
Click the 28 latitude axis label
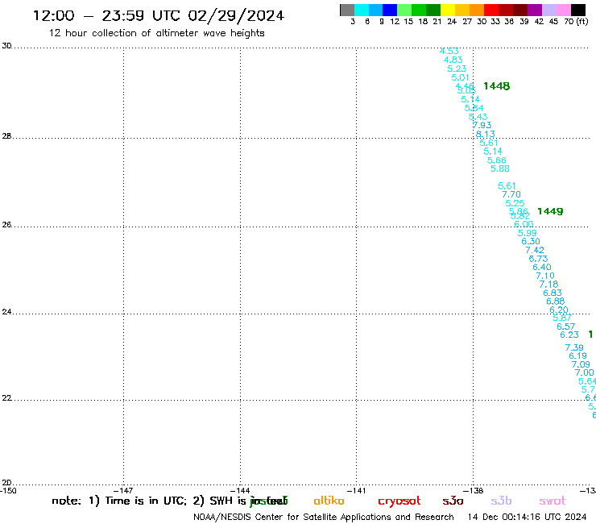pyautogui.click(x=6, y=136)
